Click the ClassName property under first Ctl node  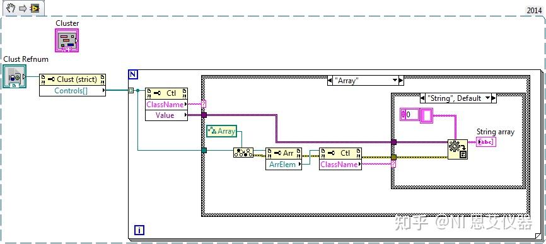166,105
